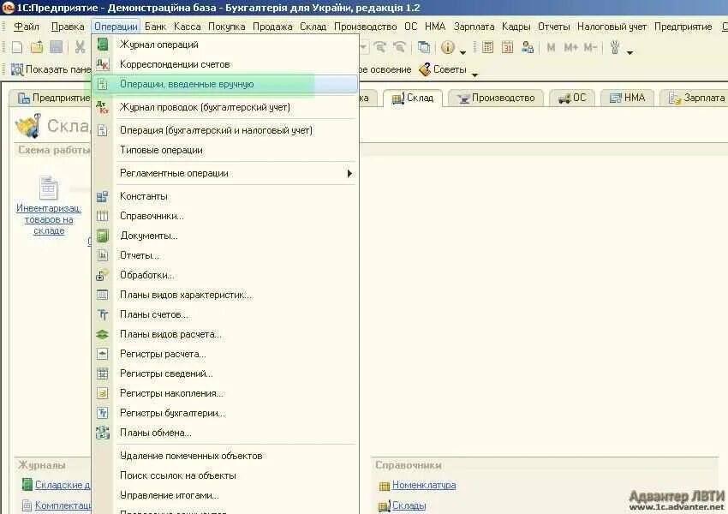Open Регистры сведений... entry
This screenshot has height=514, width=728.
pos(225,374)
